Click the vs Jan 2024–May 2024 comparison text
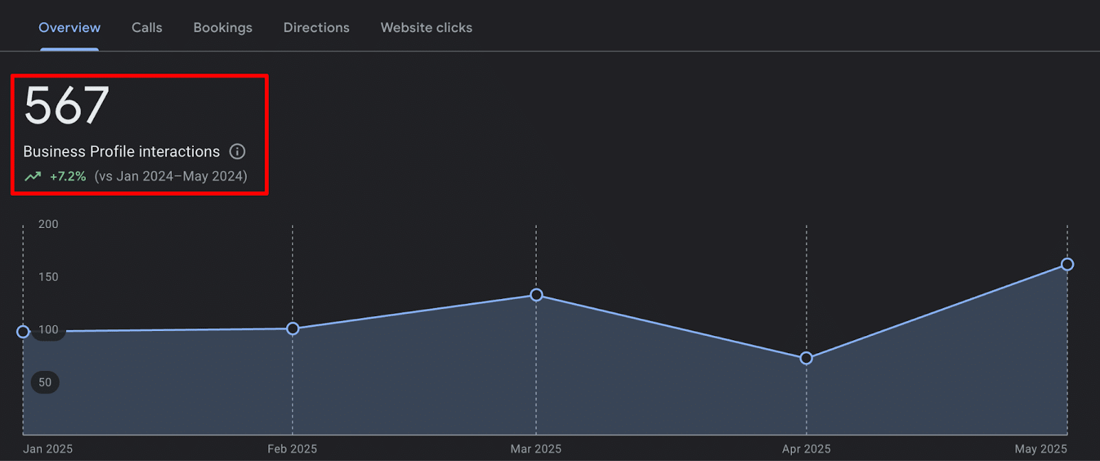 (x=171, y=177)
